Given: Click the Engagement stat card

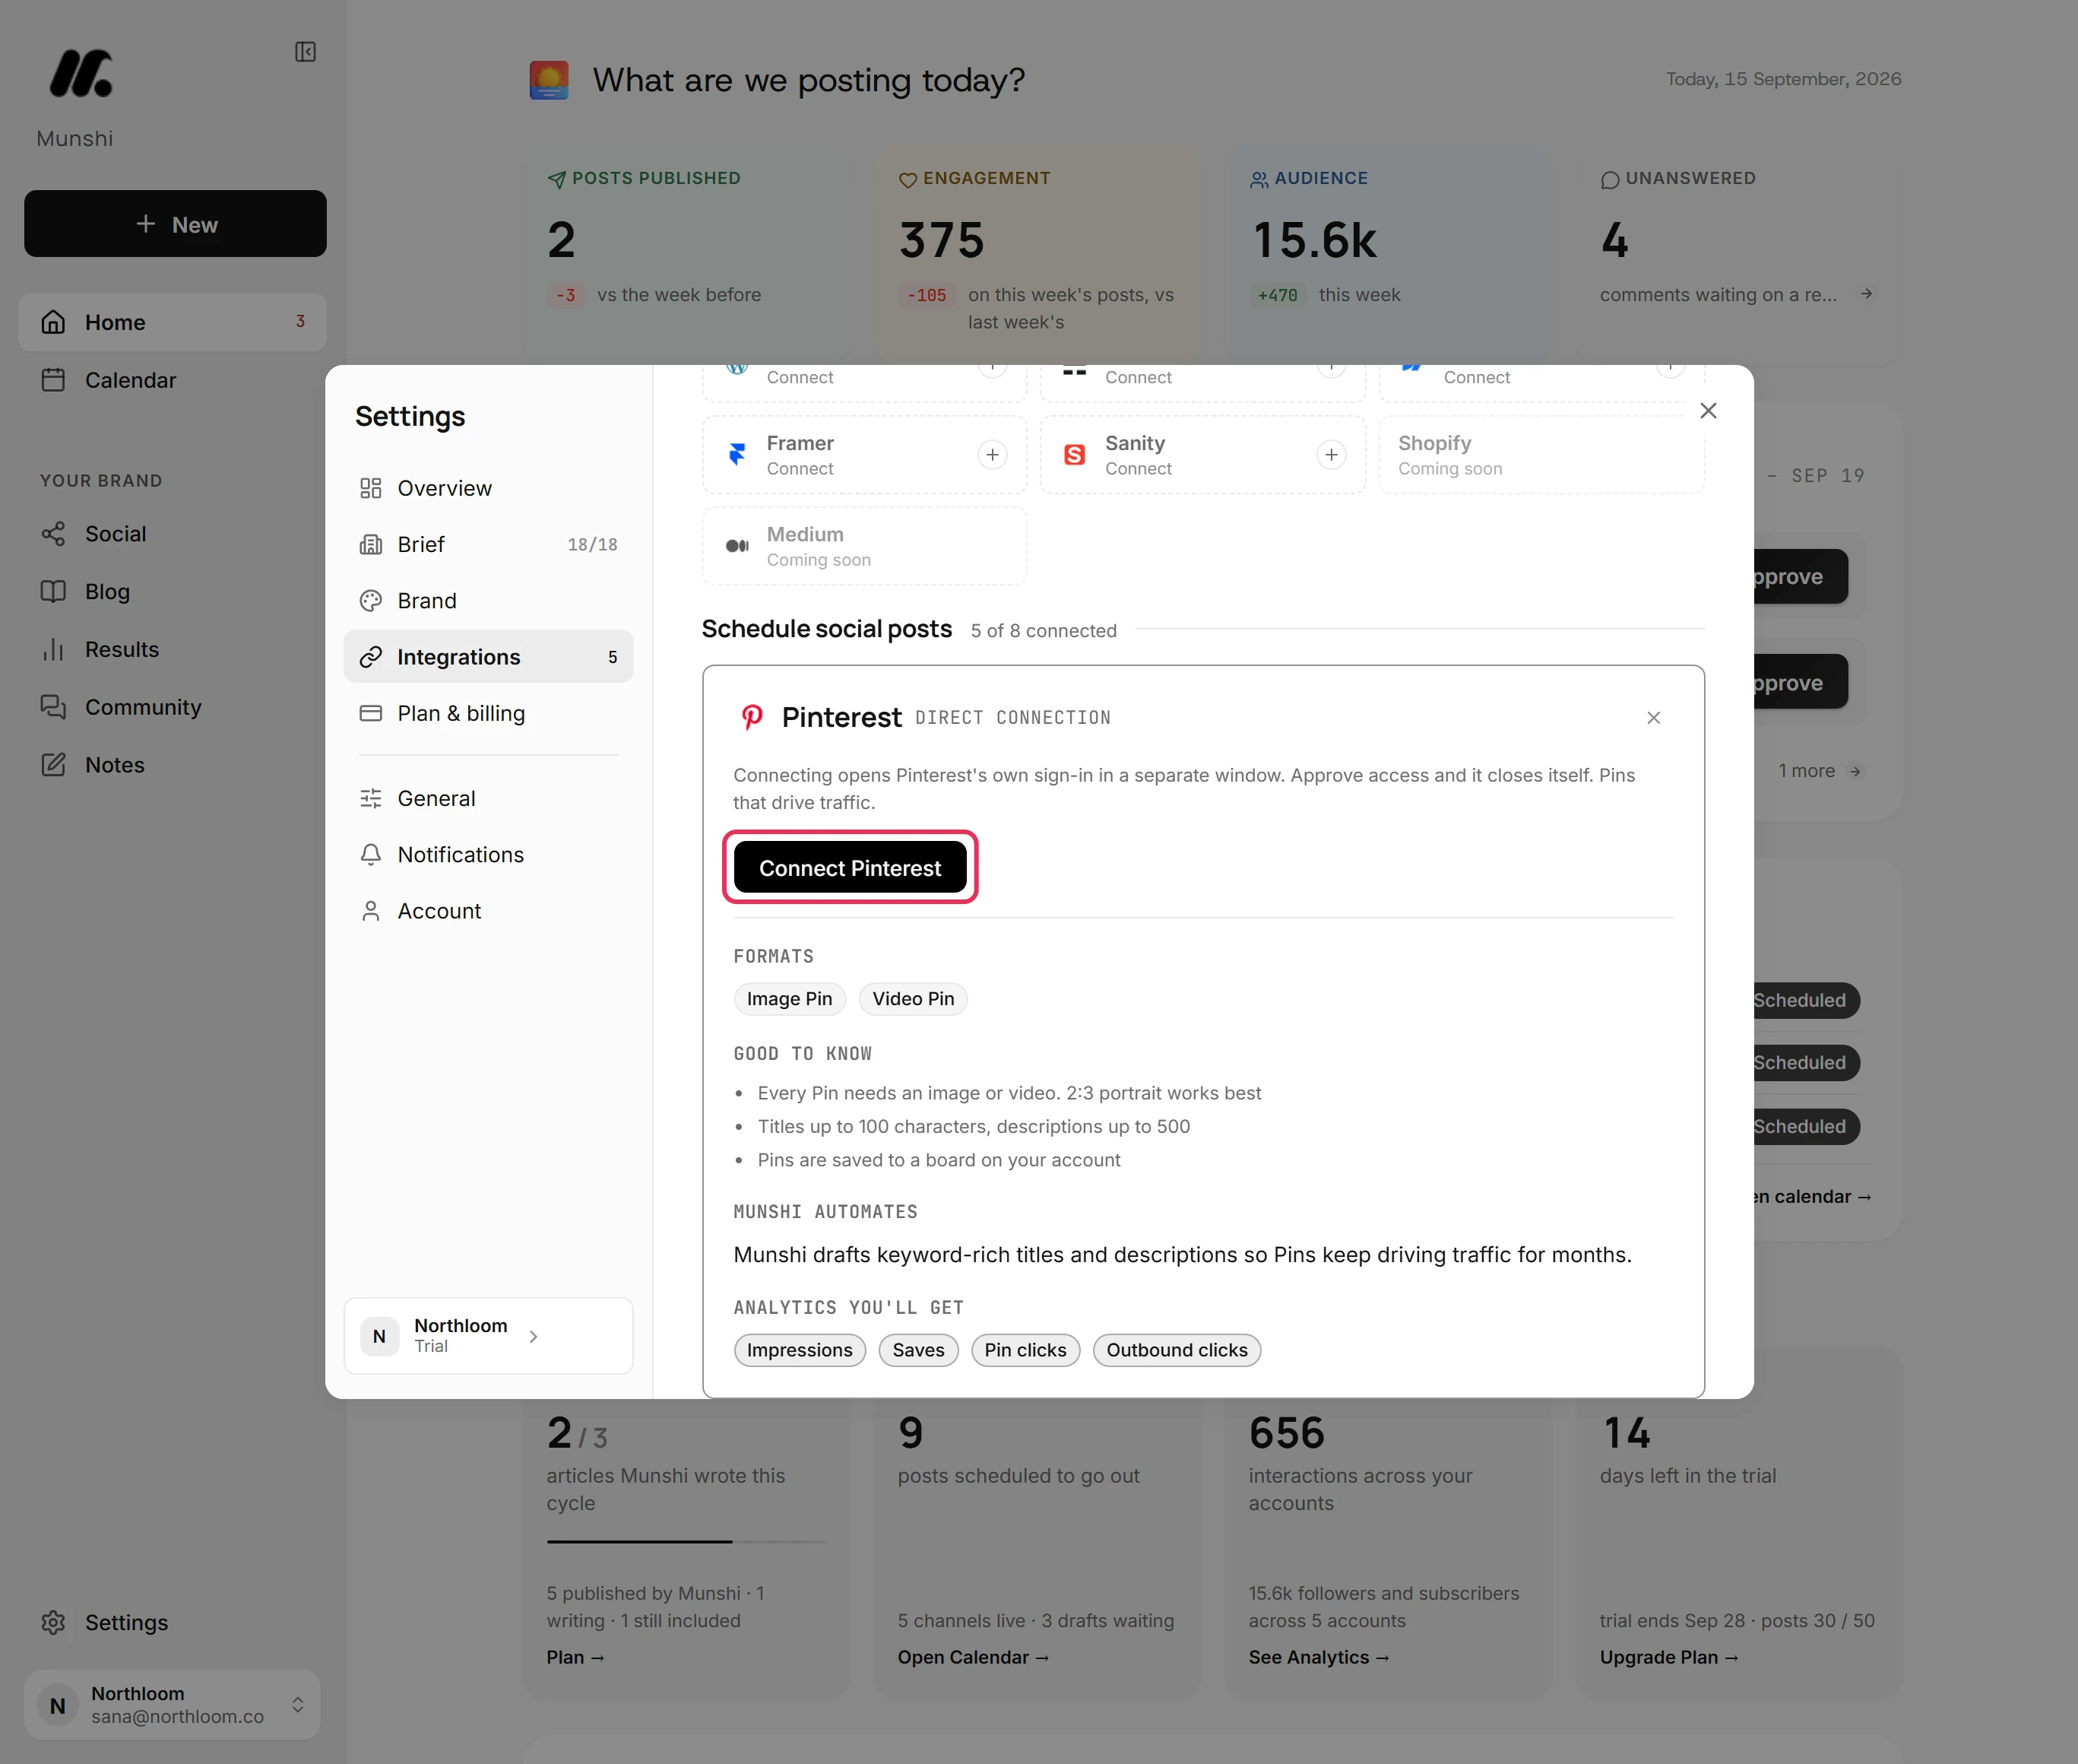Looking at the screenshot, I should click(x=1038, y=255).
